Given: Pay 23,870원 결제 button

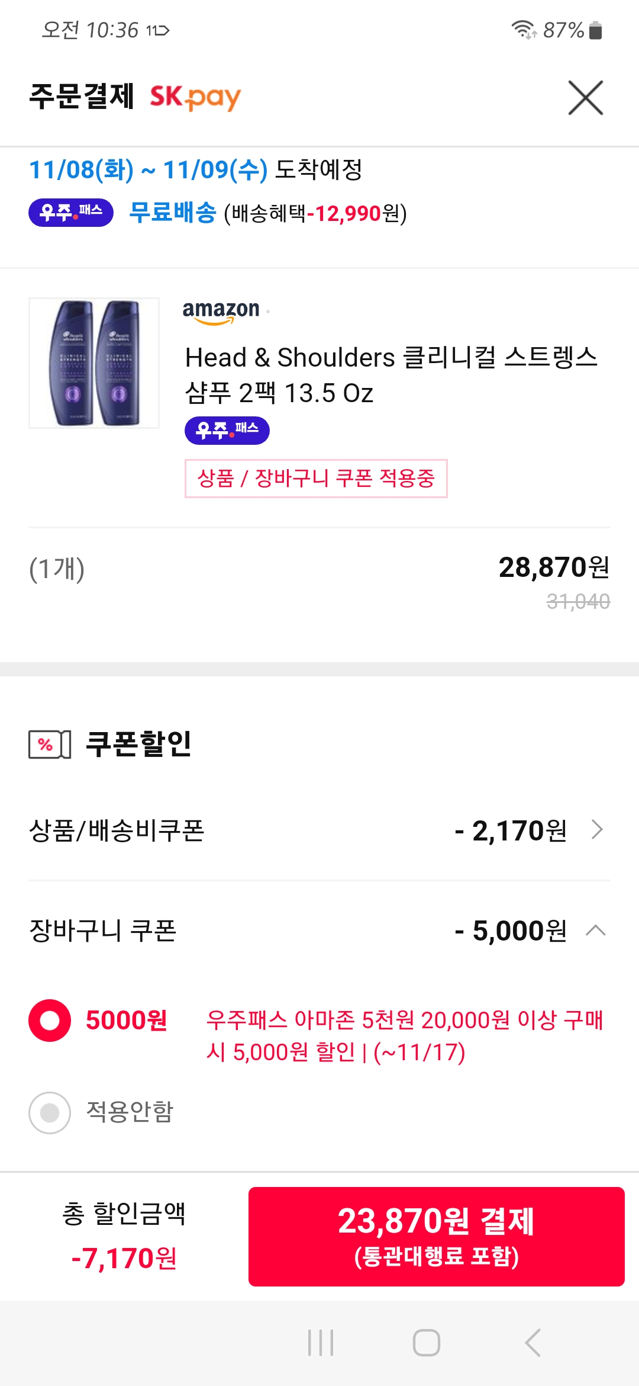Looking at the screenshot, I should coord(437,1236).
